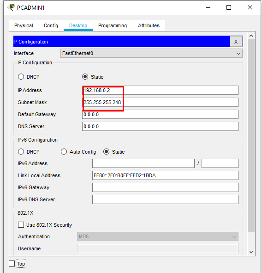
Task: Enable Use 802.1X Security checkbox
Action: click(x=21, y=225)
